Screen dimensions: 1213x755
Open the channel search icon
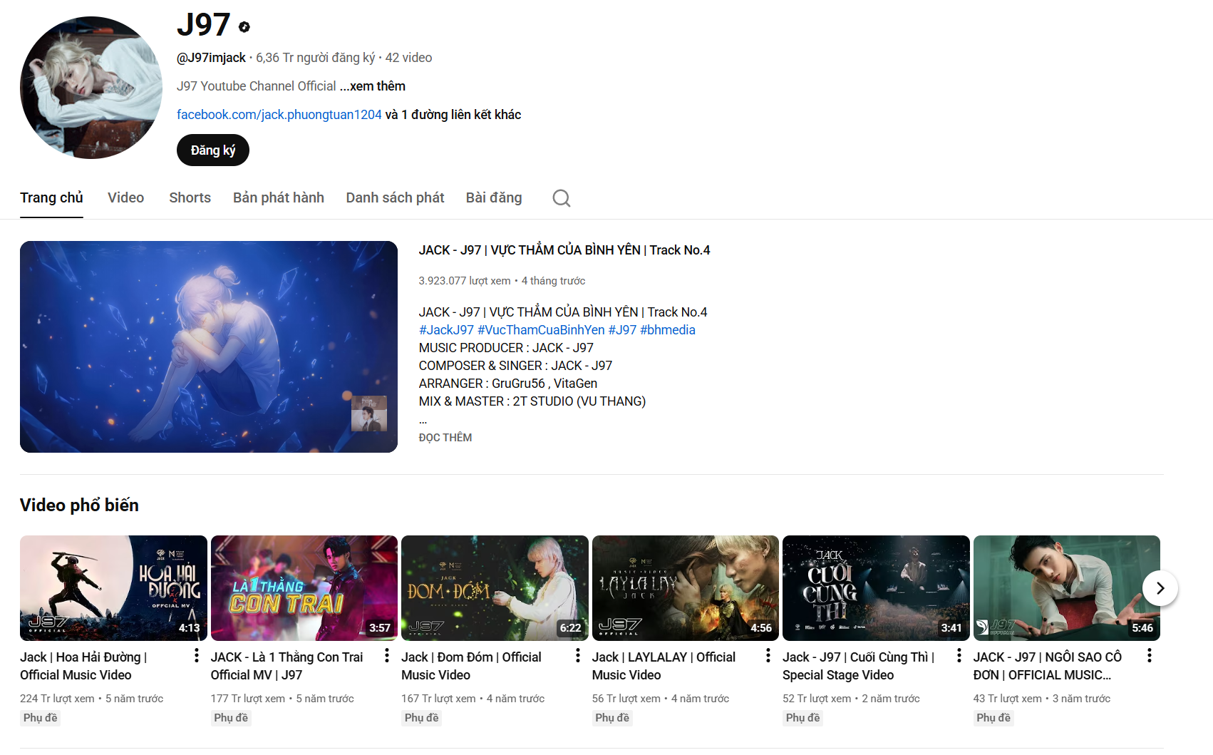tap(561, 197)
